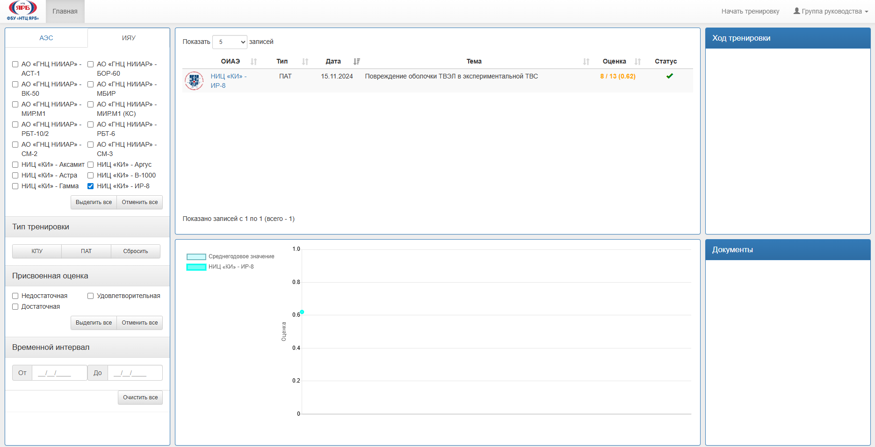Sort table by Тема column arrows

pyautogui.click(x=586, y=62)
